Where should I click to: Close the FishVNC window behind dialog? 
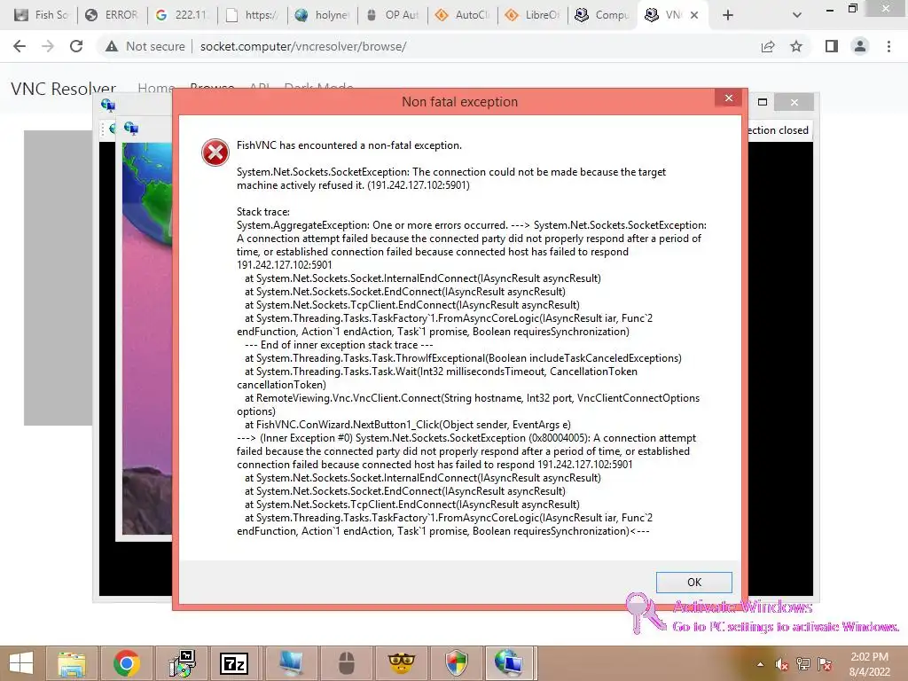pos(794,102)
